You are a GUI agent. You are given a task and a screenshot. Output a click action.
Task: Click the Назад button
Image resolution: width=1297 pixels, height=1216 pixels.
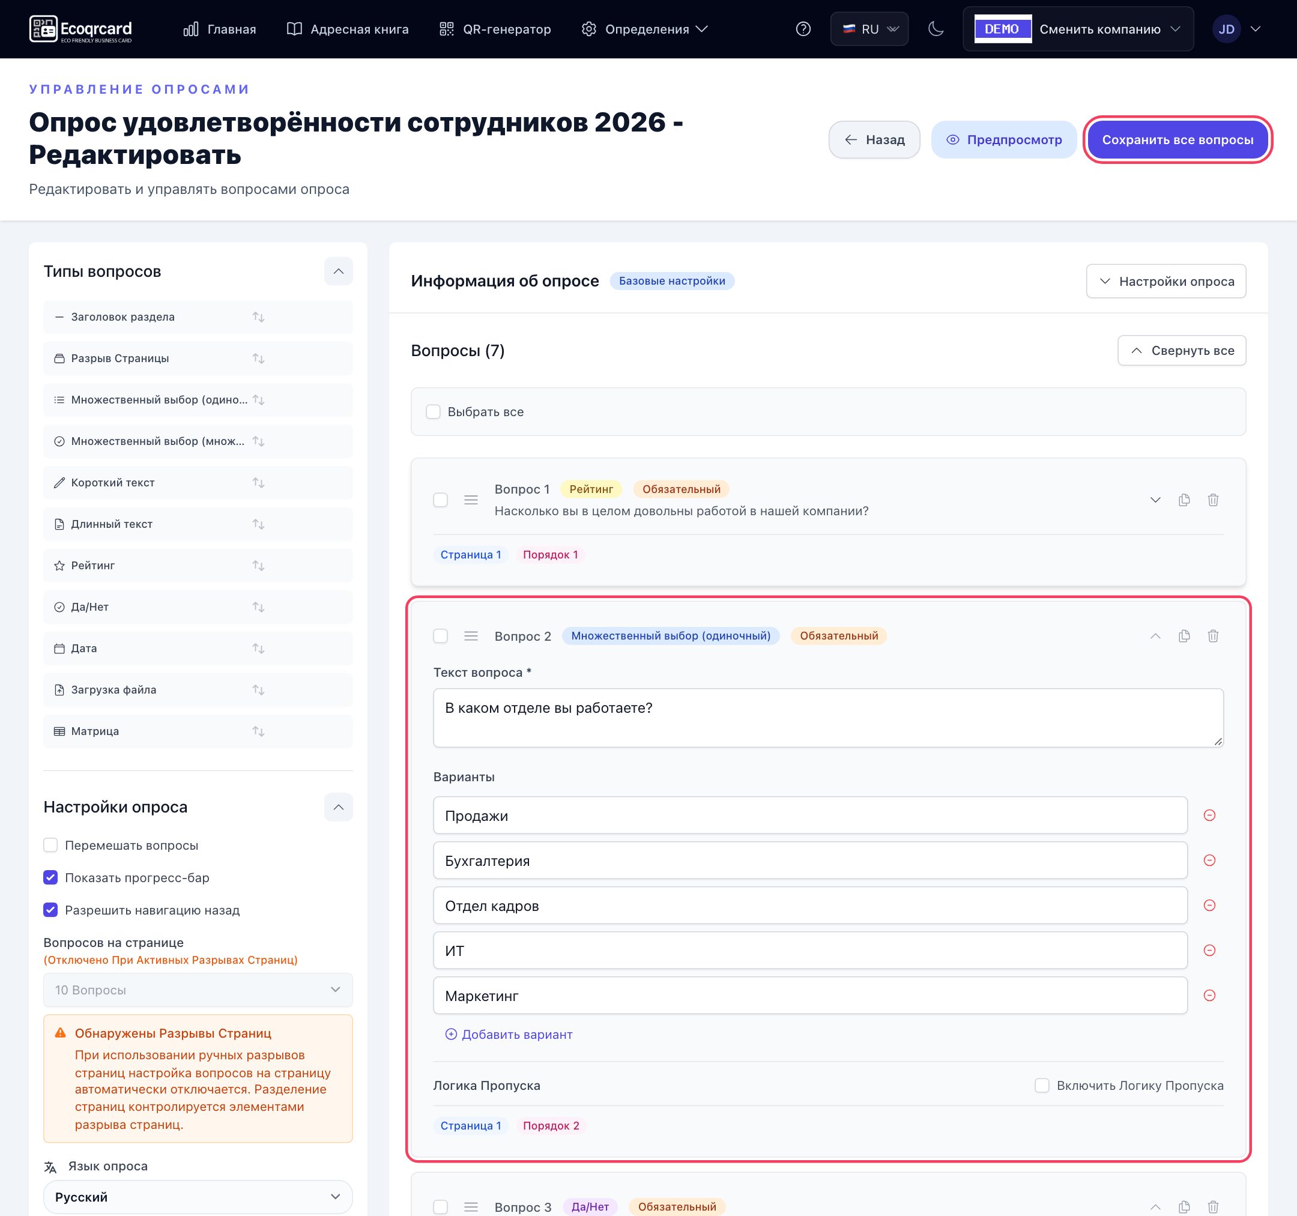[x=874, y=139]
